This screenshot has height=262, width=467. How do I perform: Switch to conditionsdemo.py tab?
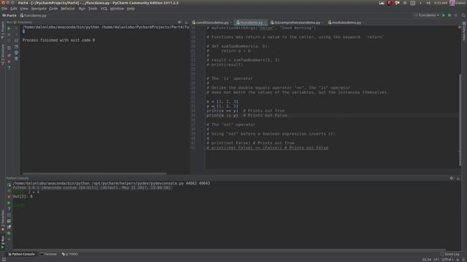[212, 23]
